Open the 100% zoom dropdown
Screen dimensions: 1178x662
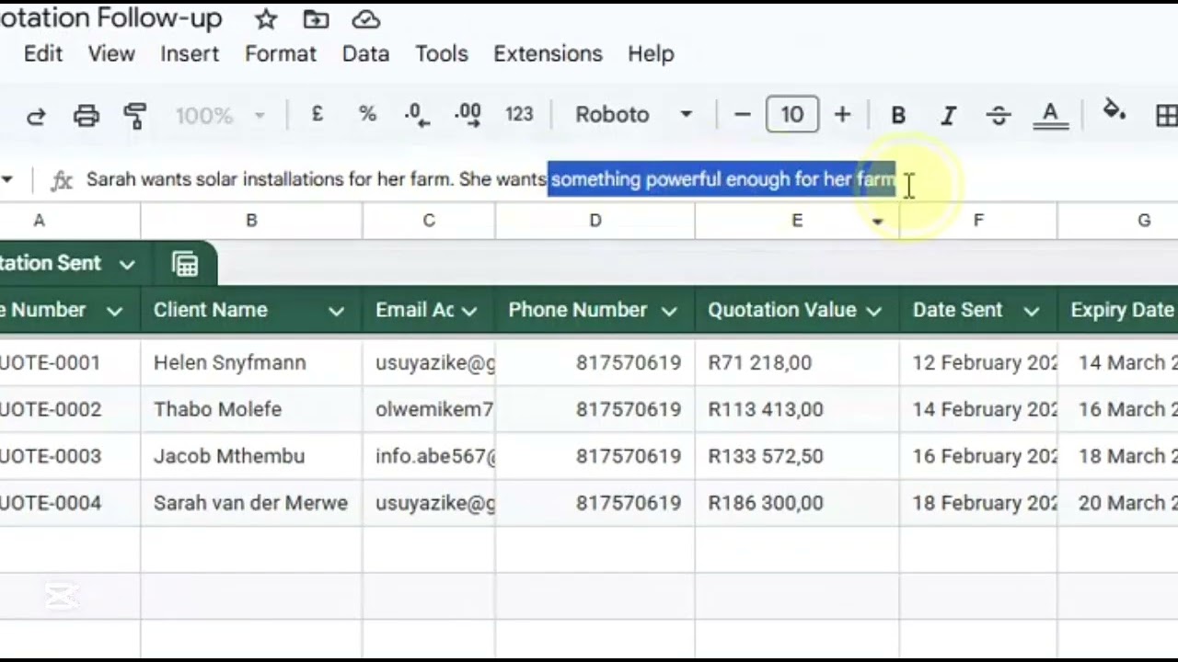click(220, 115)
